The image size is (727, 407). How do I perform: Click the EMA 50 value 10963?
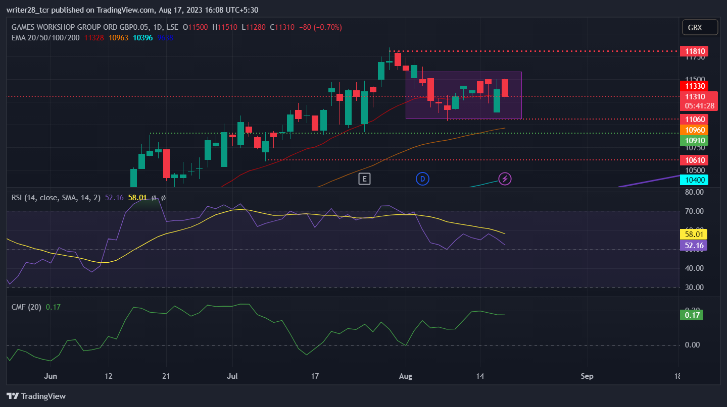pos(119,37)
